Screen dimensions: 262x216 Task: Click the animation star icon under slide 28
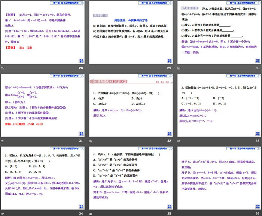[3, 68]
